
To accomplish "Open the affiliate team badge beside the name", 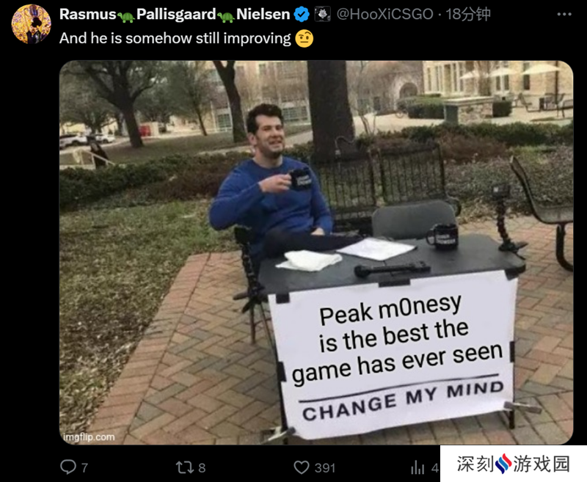I will coord(322,14).
